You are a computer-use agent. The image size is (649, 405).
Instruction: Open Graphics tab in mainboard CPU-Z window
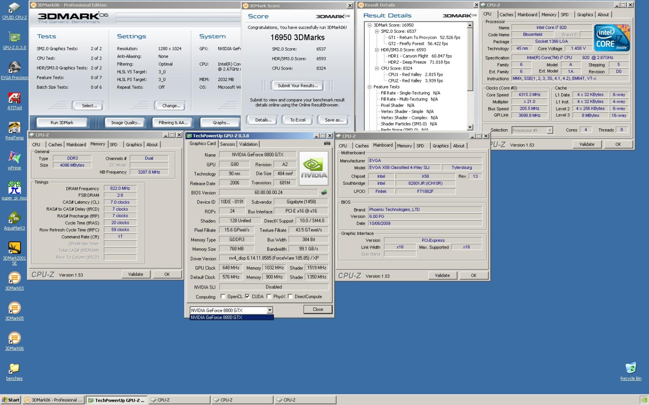[x=441, y=146]
